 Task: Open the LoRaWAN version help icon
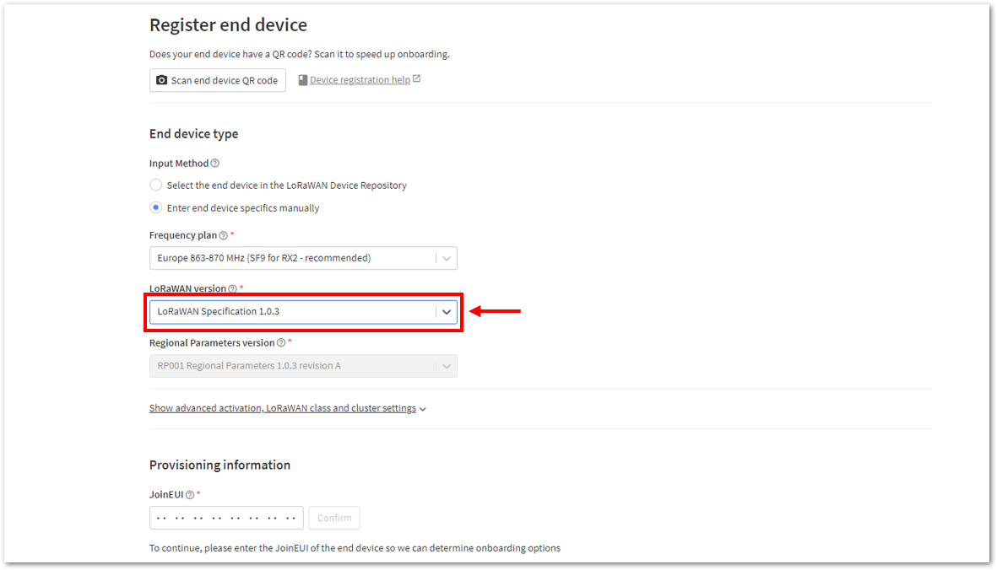(x=233, y=289)
